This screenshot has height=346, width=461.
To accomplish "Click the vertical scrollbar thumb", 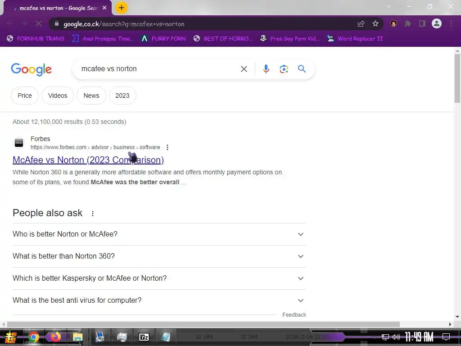I will pyautogui.click(x=457, y=78).
